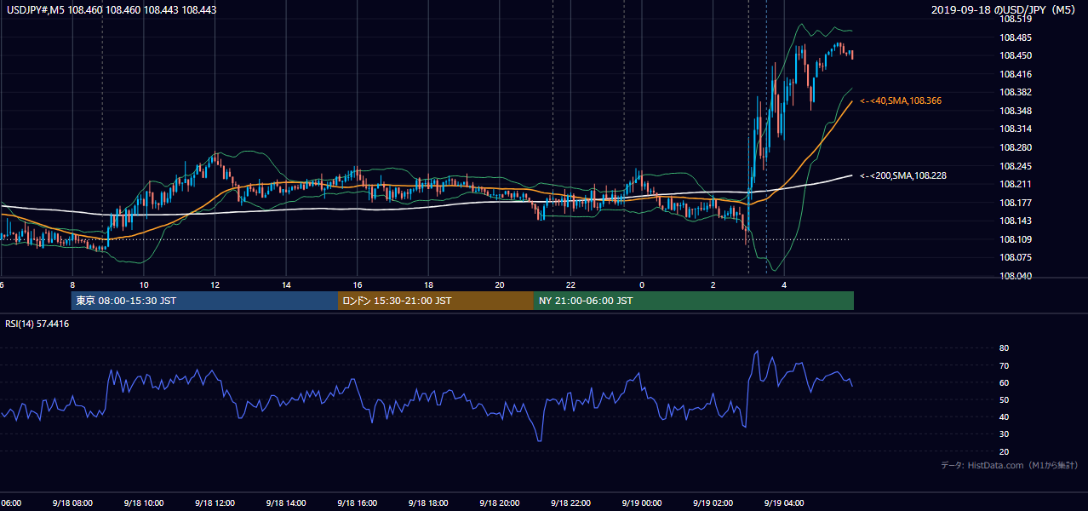Click price axis value 108.348
Screen dimensions: 1088x511
(1014, 111)
